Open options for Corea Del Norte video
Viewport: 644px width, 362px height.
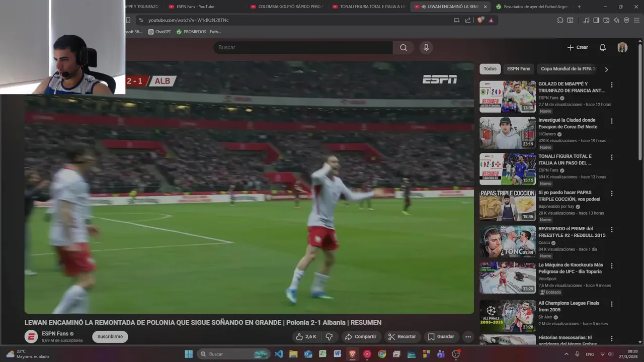(612, 121)
